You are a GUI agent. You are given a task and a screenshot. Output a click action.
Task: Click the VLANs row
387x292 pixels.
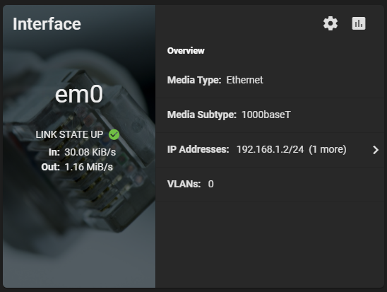click(270, 185)
